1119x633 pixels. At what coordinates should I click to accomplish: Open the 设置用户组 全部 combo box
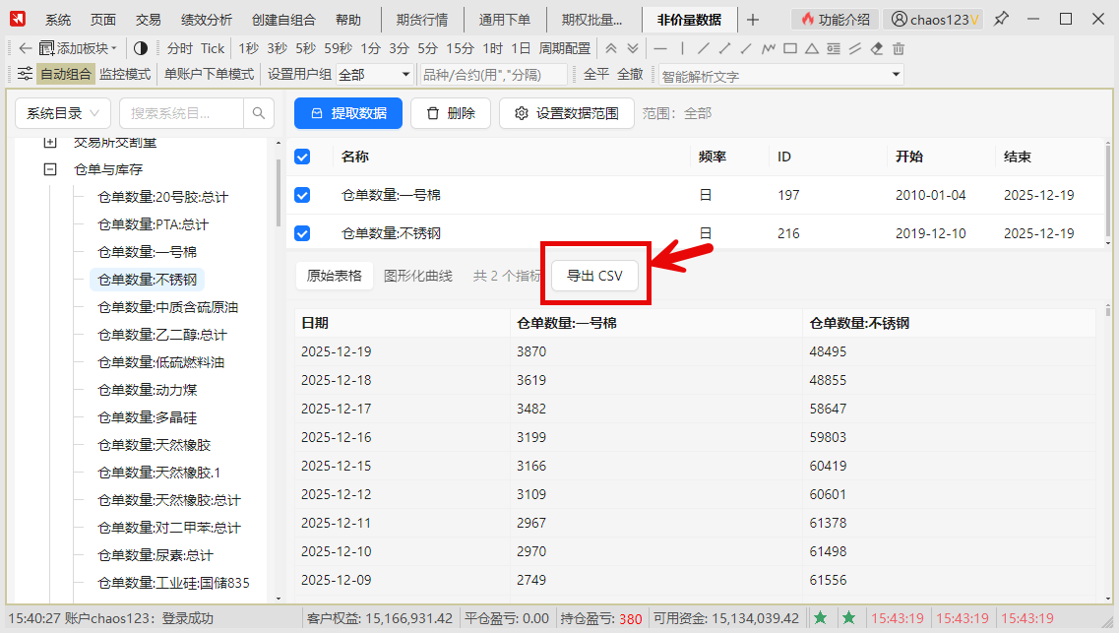pyautogui.click(x=375, y=75)
